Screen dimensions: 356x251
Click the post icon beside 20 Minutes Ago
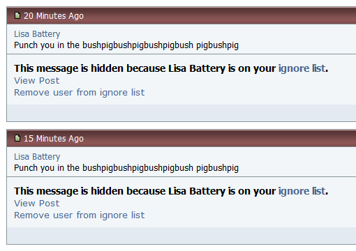pyautogui.click(x=17, y=15)
